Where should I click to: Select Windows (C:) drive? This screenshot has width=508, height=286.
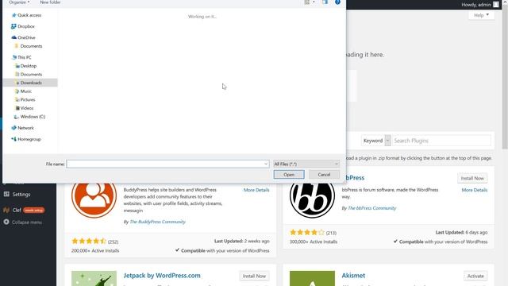29,117
